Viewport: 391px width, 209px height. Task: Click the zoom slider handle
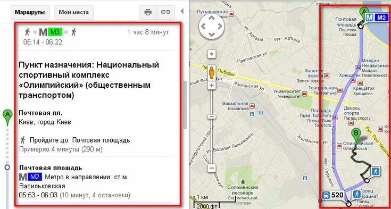(212, 116)
